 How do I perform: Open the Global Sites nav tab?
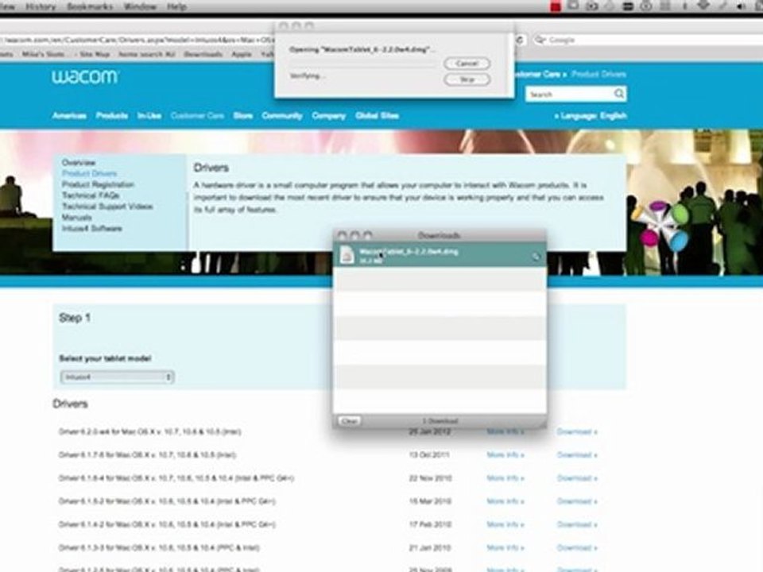(377, 116)
